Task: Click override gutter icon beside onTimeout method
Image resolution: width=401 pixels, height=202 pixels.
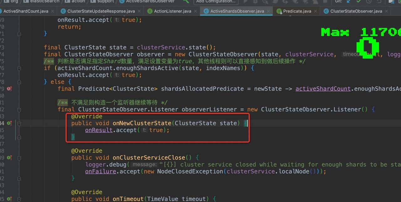Action: (x=9, y=199)
